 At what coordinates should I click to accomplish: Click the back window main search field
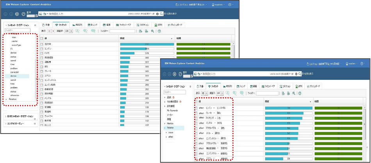(102, 14)
